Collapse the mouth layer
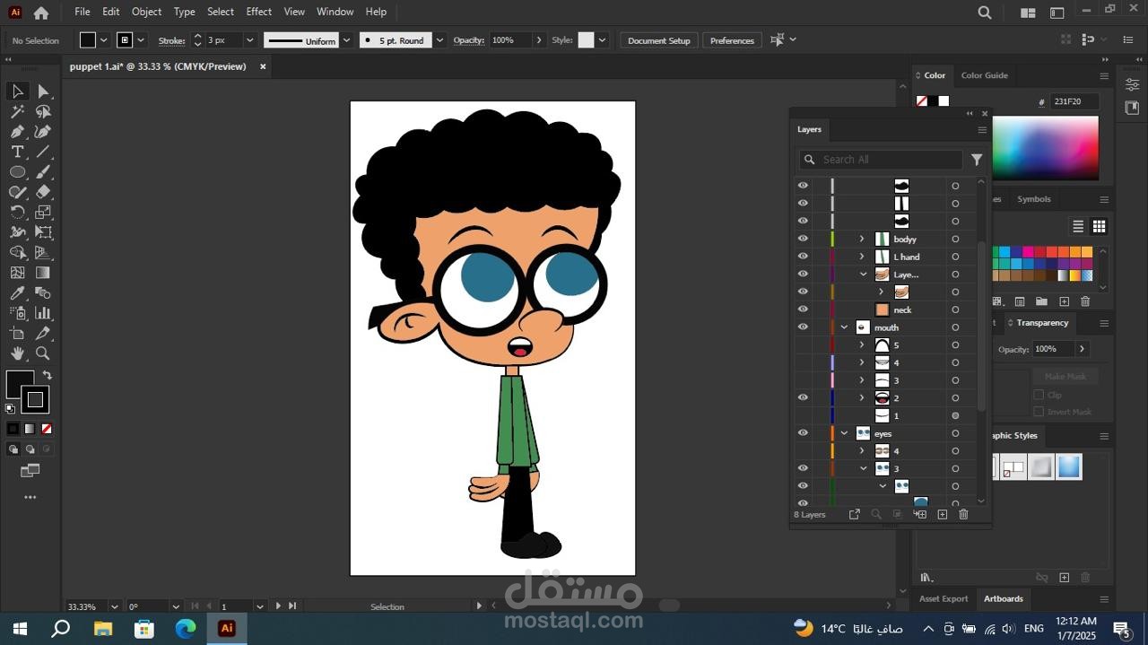 844,327
